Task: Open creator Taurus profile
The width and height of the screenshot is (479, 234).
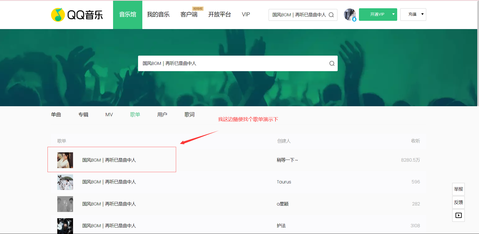Action: 284,182
